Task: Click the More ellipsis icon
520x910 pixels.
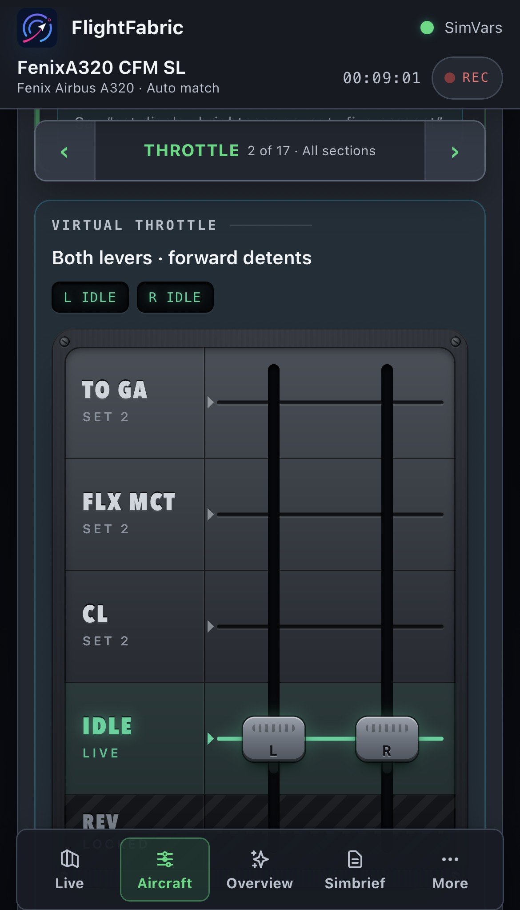Action: click(450, 859)
